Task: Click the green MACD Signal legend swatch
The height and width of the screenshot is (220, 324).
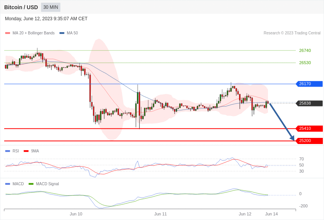Action: (x=31, y=184)
